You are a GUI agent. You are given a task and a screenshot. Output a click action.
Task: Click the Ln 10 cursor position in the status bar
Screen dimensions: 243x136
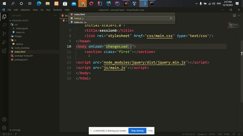(188, 134)
